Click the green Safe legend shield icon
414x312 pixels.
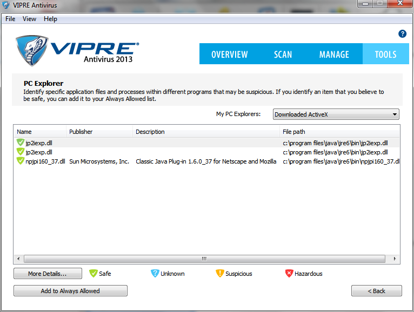click(93, 274)
